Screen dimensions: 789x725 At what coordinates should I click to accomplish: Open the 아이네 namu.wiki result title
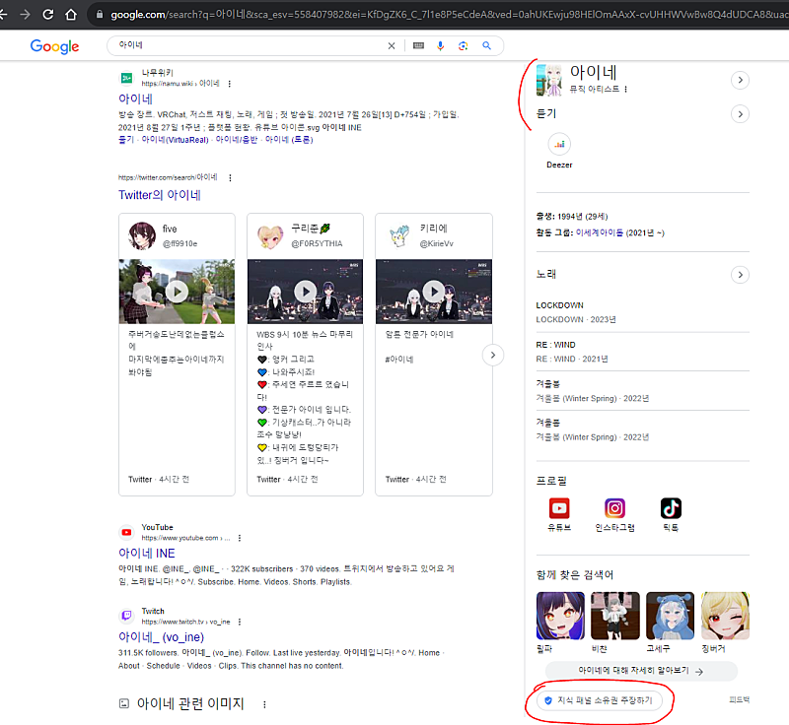tap(135, 99)
